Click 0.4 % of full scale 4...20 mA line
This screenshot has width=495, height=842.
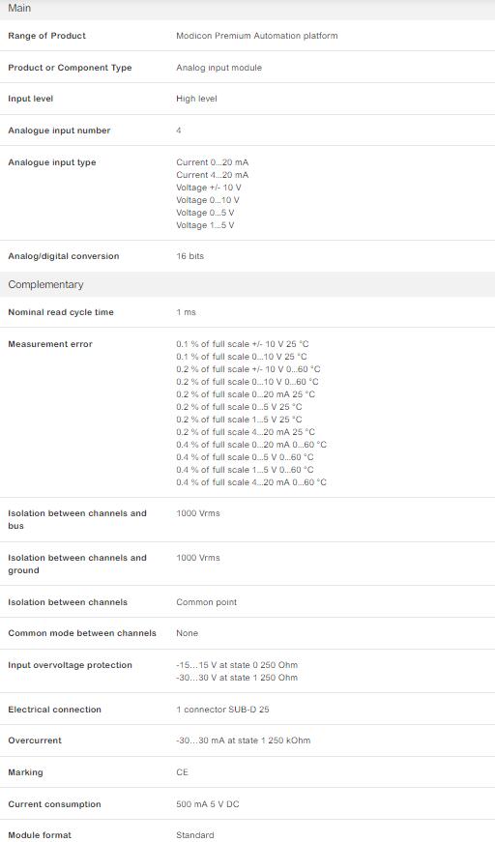click(250, 482)
